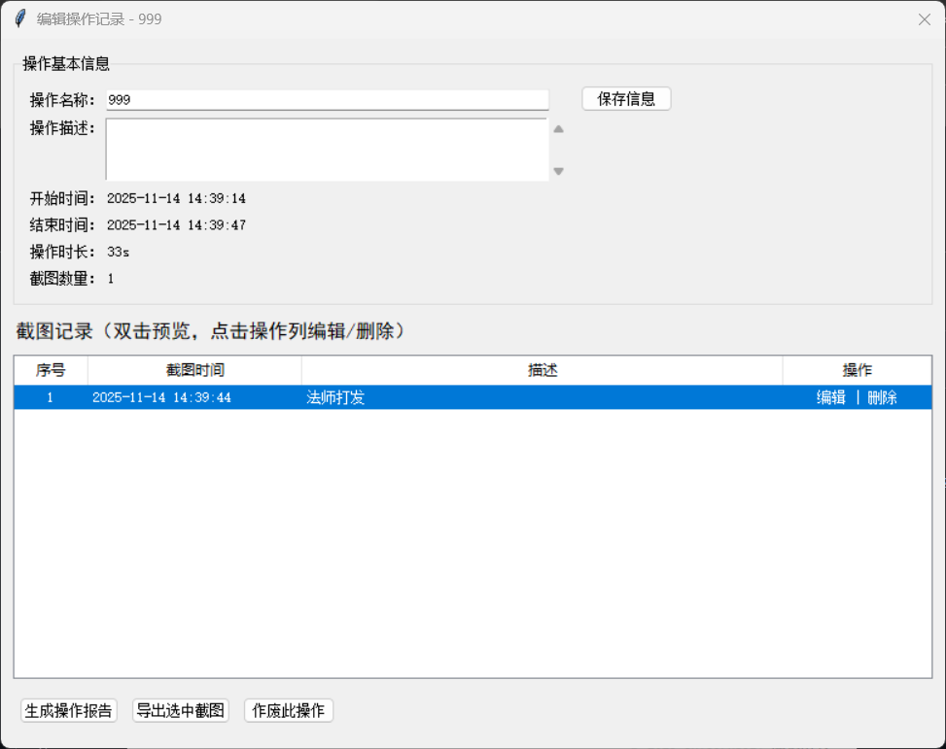Click the description scrollbar up arrow
Viewport: 946px width, 749px height.
click(559, 129)
